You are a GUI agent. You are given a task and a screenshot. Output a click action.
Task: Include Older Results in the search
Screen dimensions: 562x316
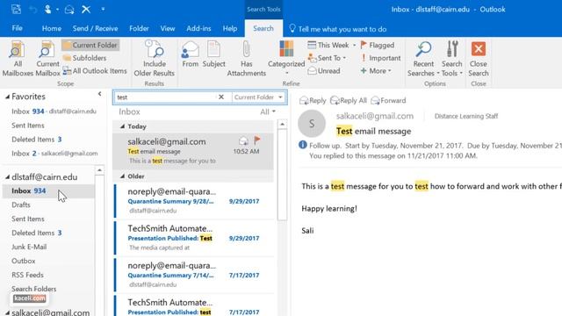pos(155,59)
